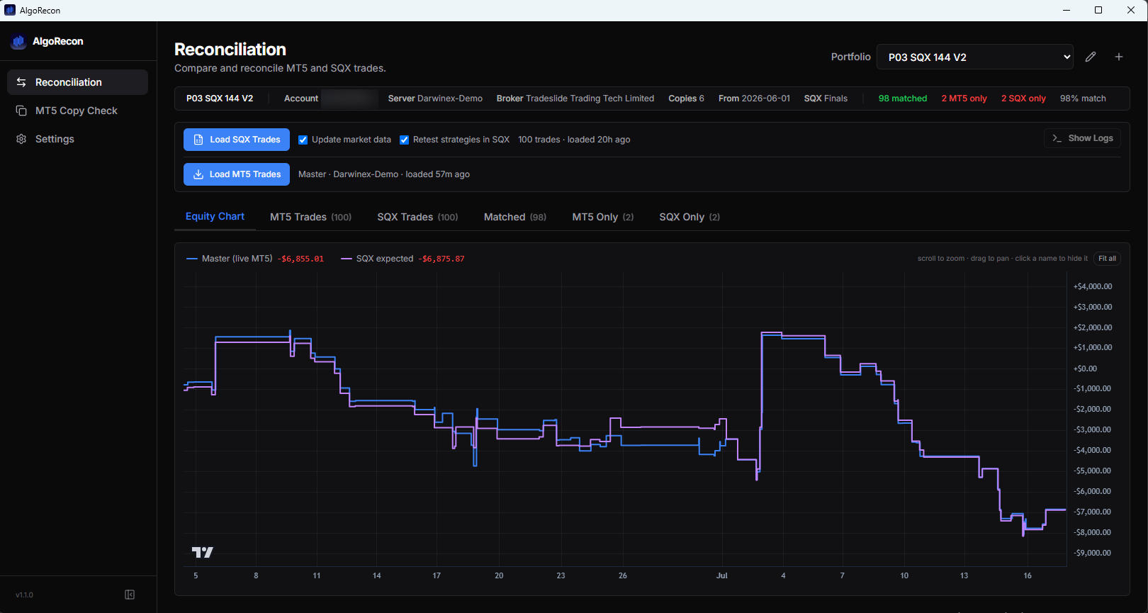The image size is (1148, 613).
Task: Click the AlgoRecon logo in the sidebar
Action: pos(18,42)
